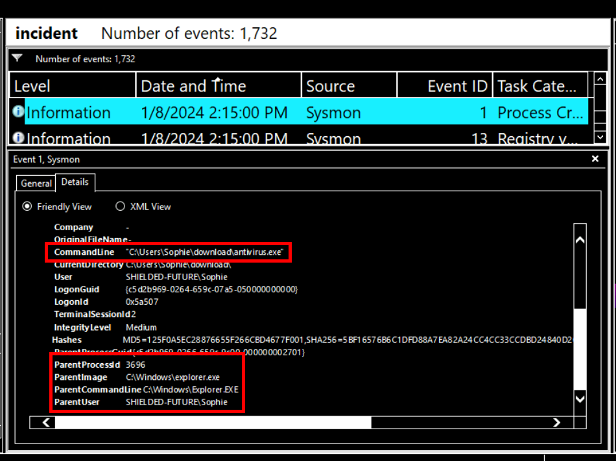The image size is (616, 461).
Task: Select the Friendly View radio button
Action: [27, 207]
